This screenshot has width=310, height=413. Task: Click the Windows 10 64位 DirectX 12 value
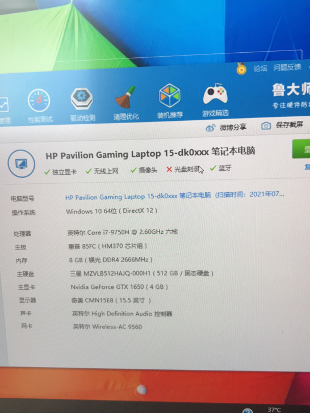(x=111, y=211)
